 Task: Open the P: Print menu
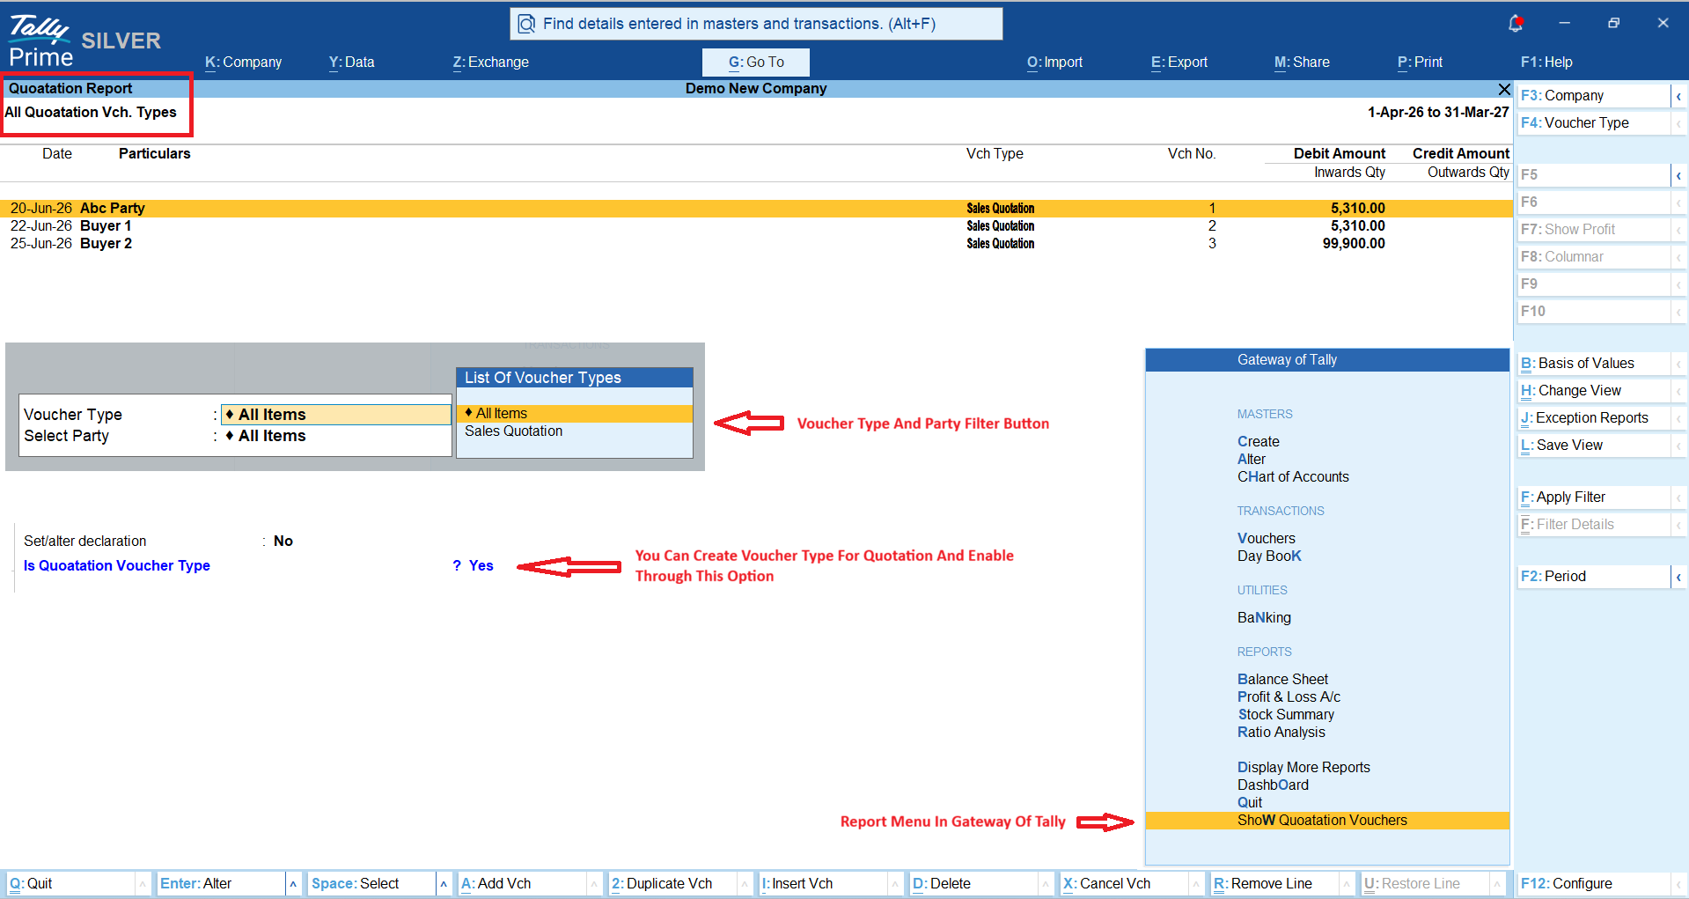click(1421, 63)
